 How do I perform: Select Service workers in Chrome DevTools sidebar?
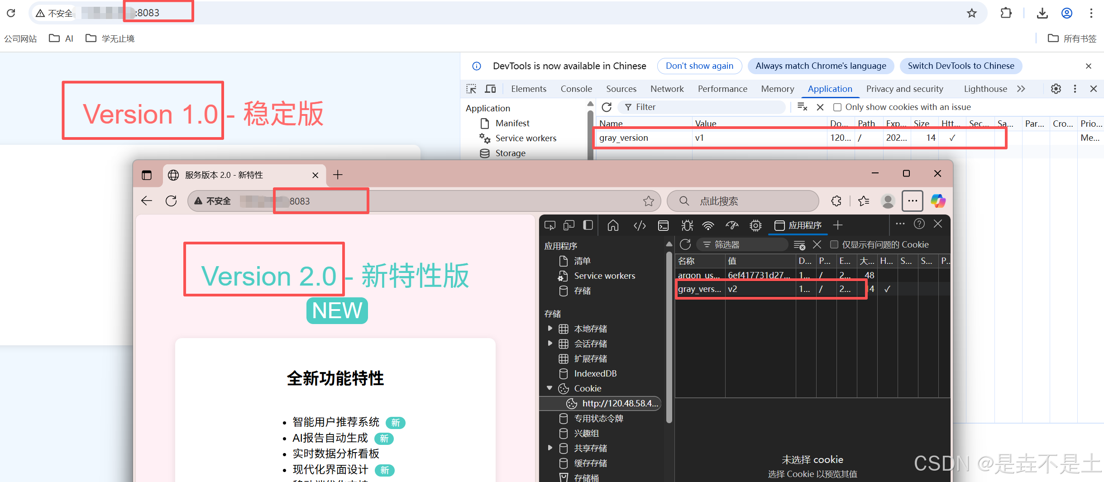[526, 138]
